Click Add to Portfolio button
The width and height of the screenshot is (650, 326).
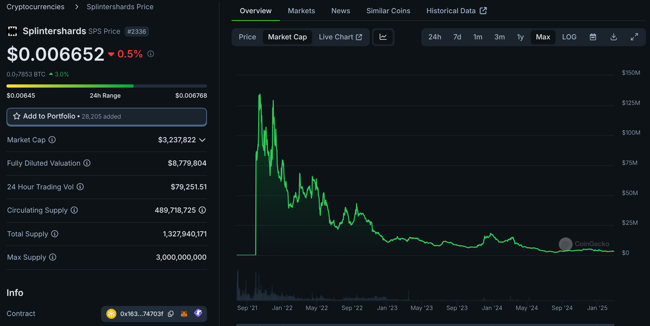[x=107, y=117]
